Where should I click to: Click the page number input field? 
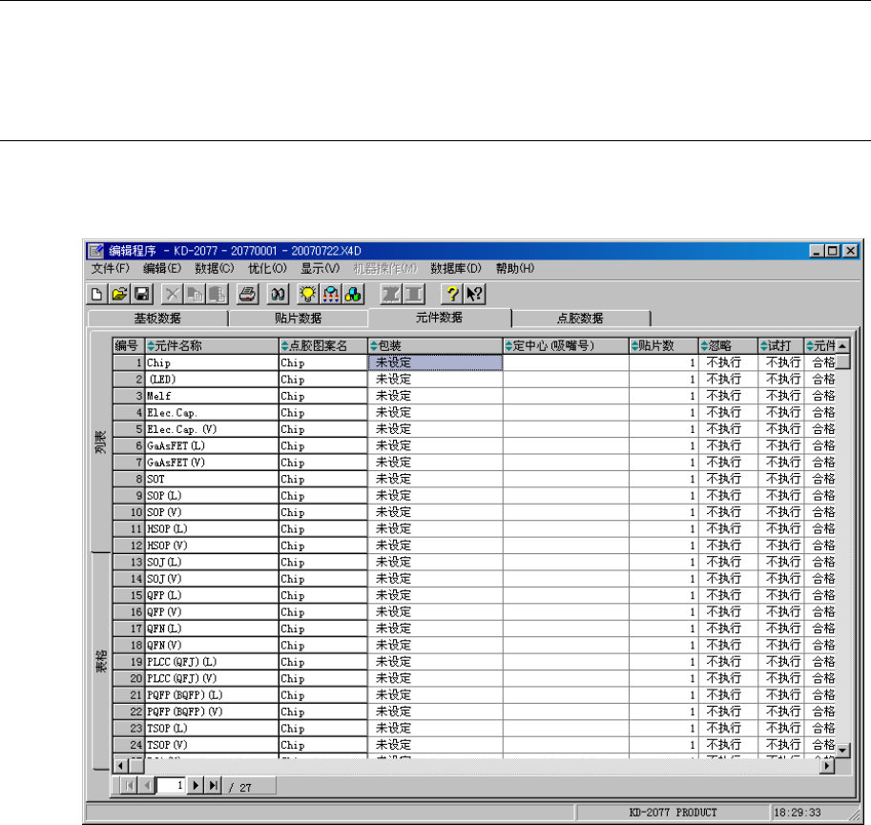(x=172, y=786)
